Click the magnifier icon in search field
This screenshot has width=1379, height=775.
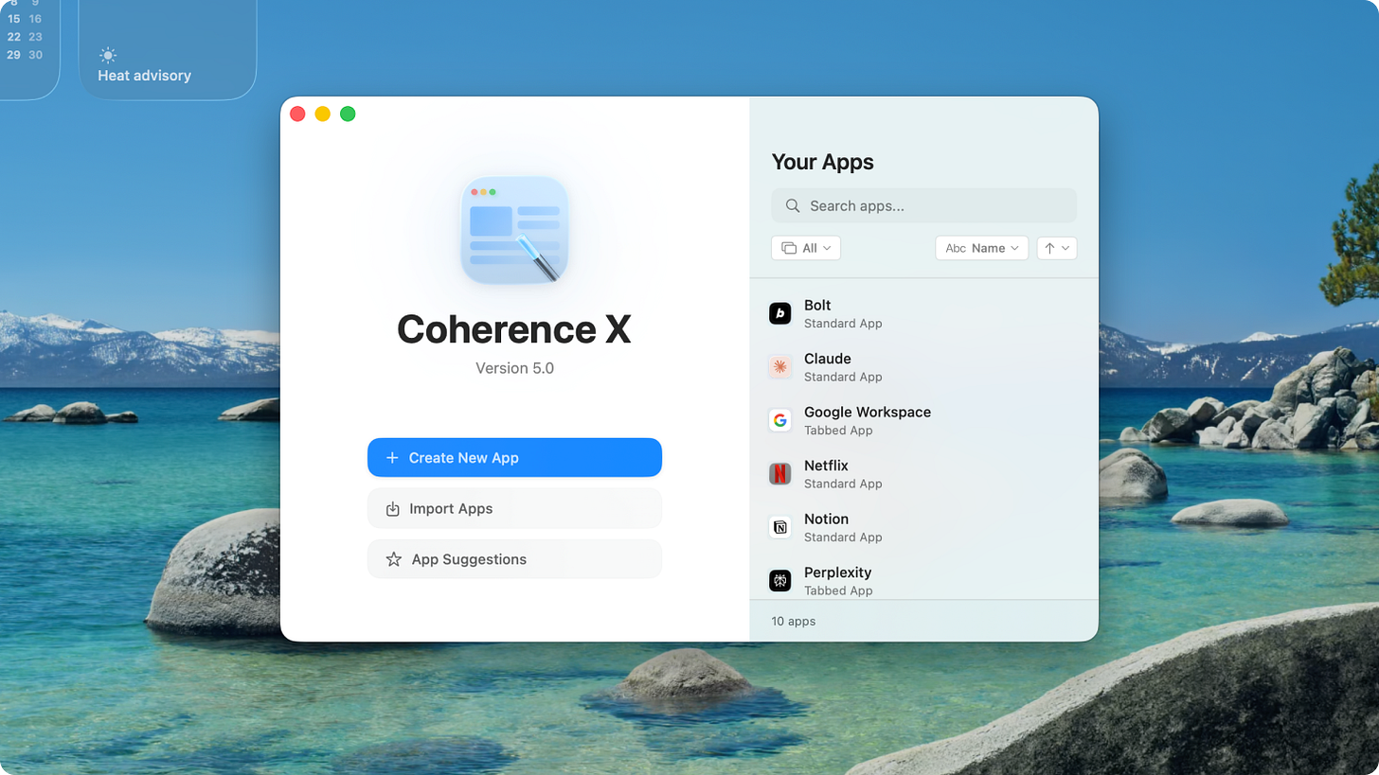793,205
